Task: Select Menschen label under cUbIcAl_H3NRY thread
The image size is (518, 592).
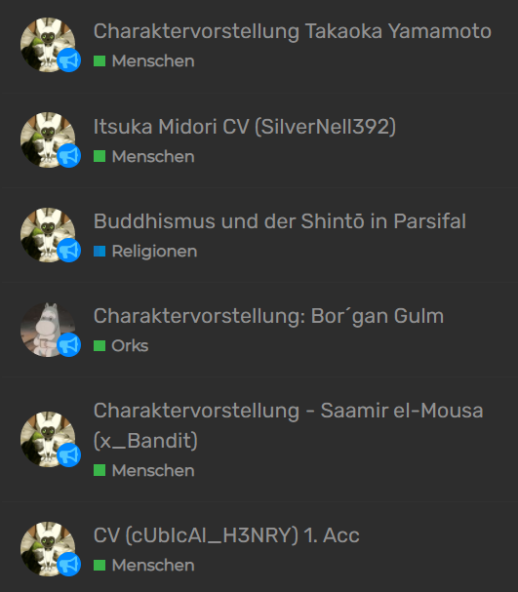Action: 153,566
